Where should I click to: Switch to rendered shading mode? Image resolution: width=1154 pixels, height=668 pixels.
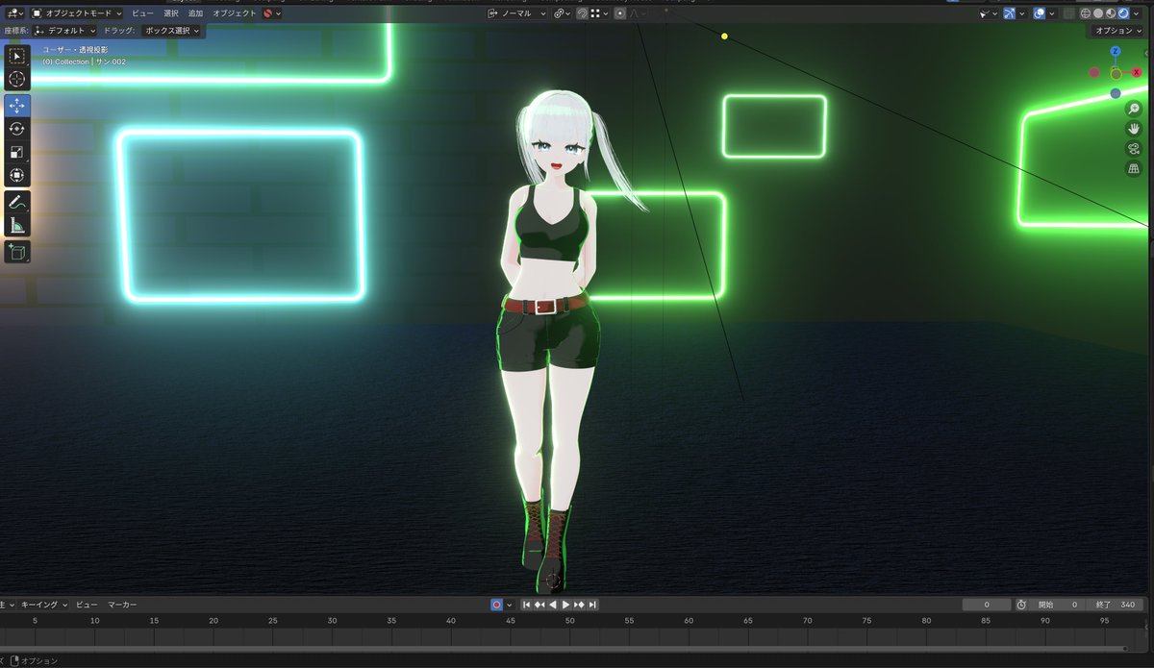[1123, 13]
